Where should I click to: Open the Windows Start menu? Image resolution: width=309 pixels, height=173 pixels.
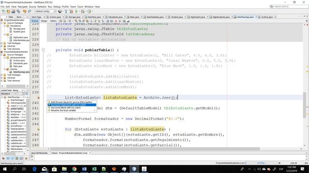5,169
